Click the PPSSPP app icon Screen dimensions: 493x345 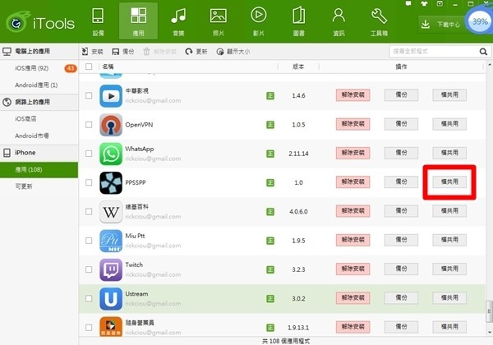(111, 182)
